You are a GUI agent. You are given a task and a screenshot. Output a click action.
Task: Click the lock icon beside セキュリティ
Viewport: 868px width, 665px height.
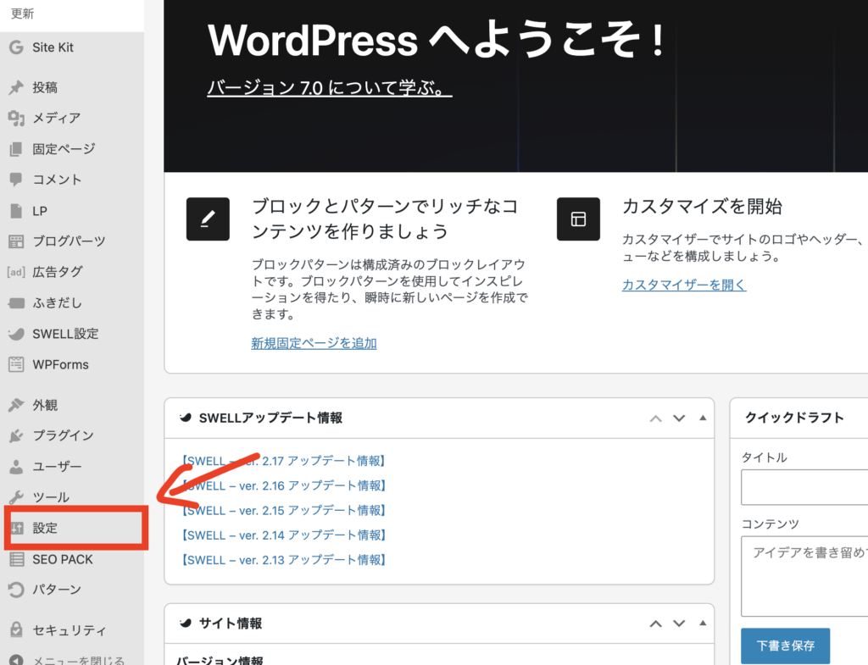tap(16, 629)
